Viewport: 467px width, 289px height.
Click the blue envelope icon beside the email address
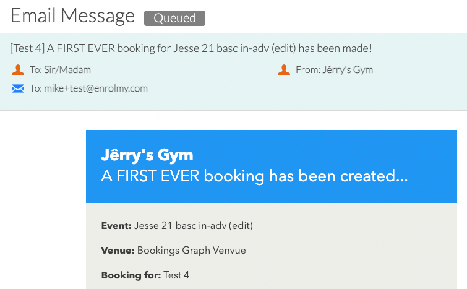tap(18, 88)
